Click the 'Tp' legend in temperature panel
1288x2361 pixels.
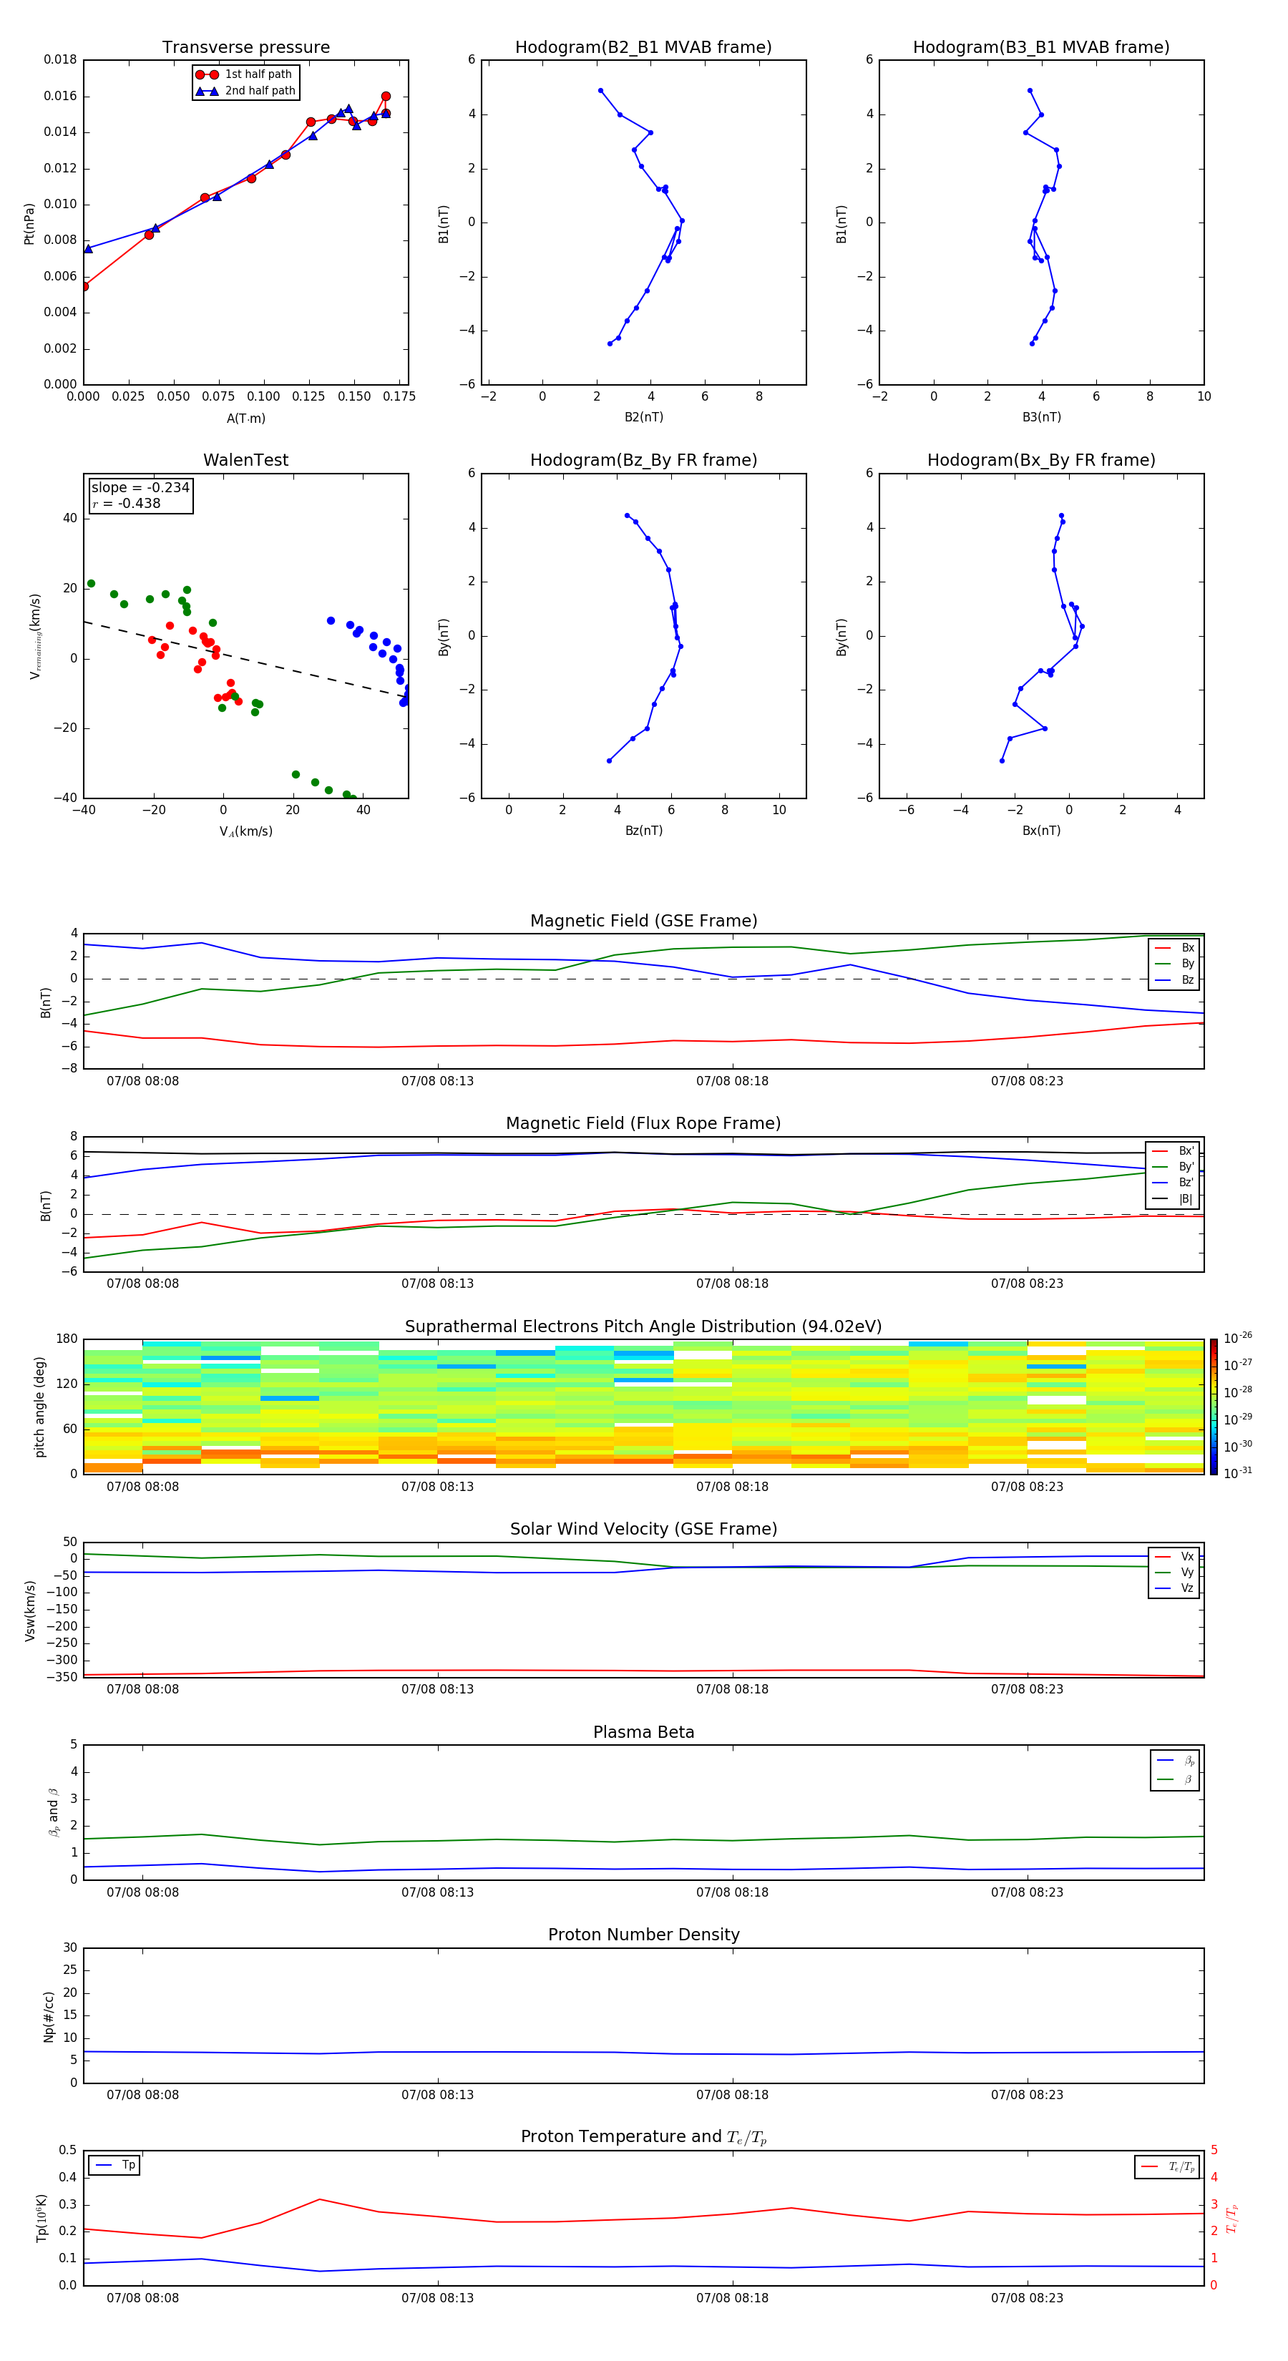tap(114, 2165)
